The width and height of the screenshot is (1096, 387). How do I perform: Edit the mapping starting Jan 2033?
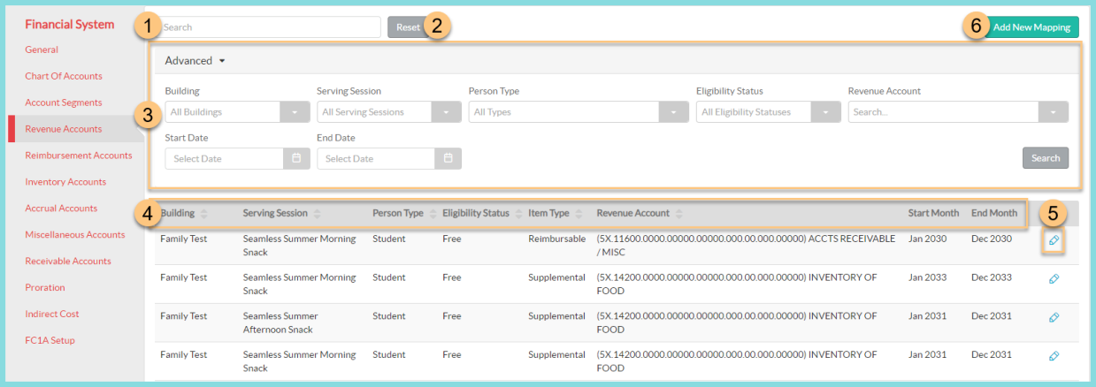[x=1054, y=279]
